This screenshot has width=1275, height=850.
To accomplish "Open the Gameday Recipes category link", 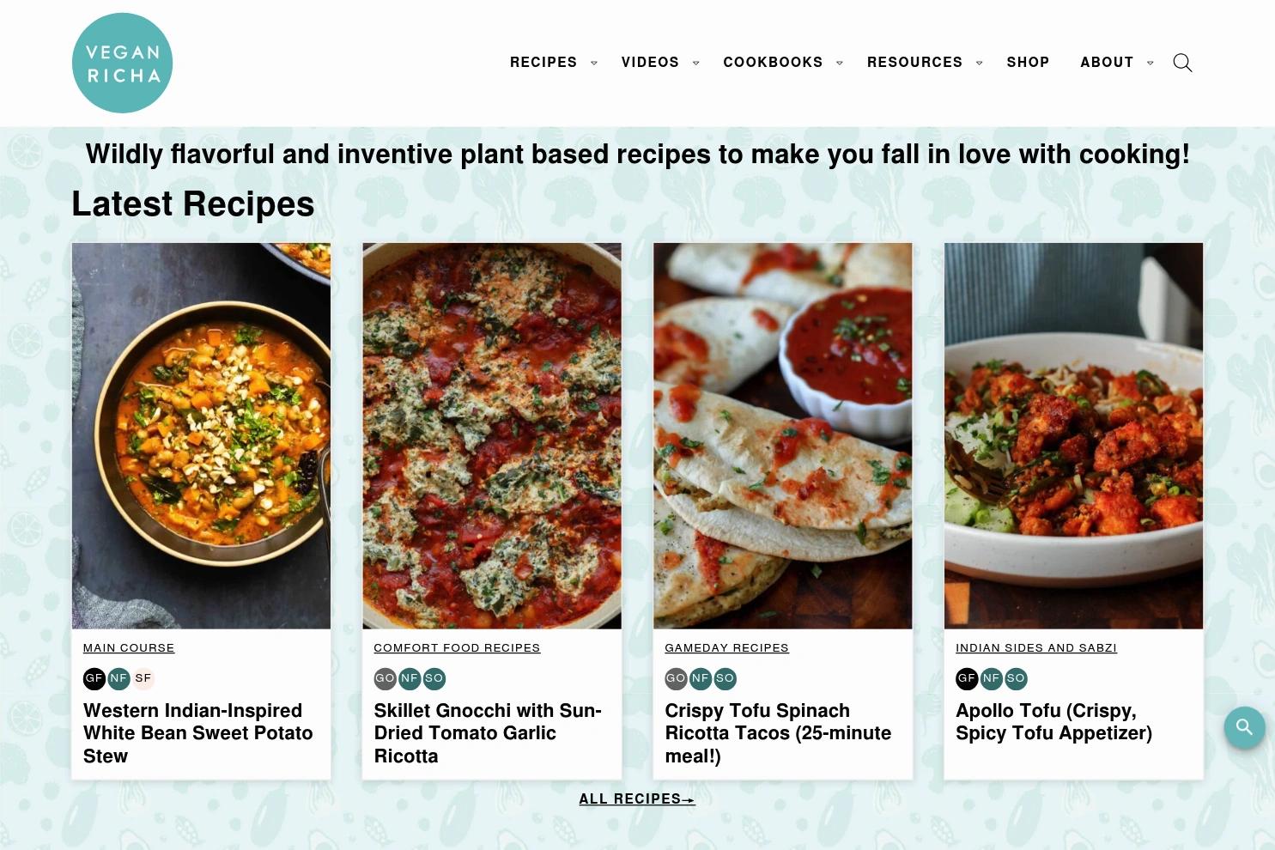I will click(x=726, y=648).
